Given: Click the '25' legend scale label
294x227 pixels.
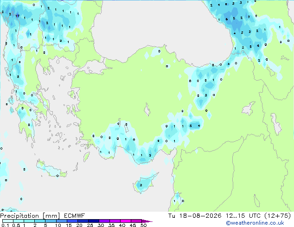Looking at the screenshot, I should [90, 225].
